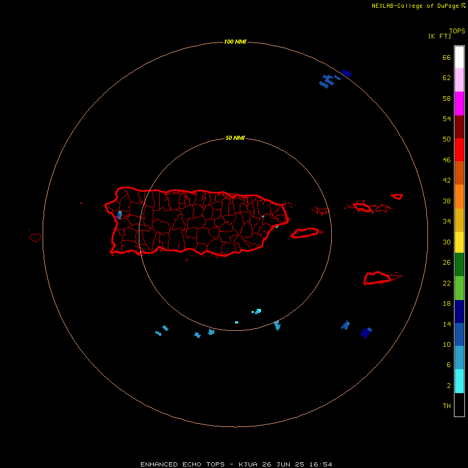Click the small easternmost island outline
468x468 pixels.
coord(397,197)
